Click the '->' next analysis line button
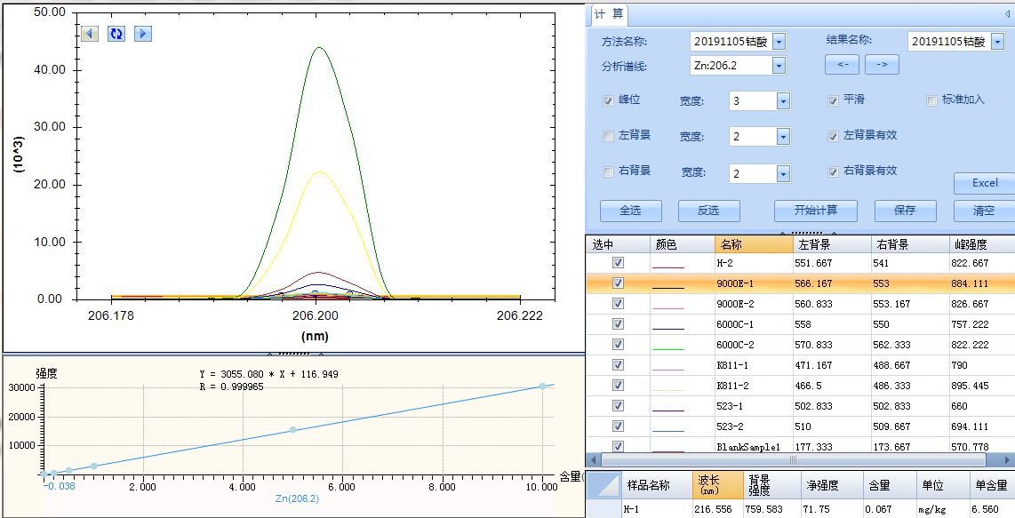 882,65
